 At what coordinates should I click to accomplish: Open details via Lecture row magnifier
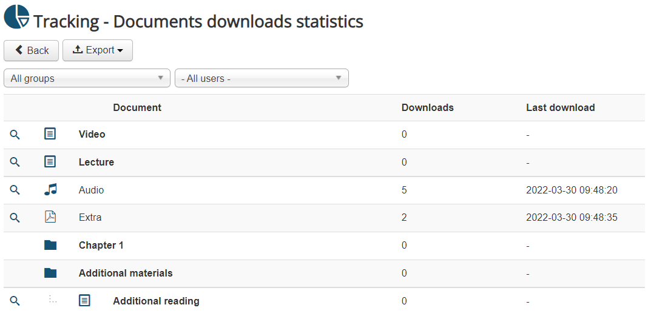(15, 163)
